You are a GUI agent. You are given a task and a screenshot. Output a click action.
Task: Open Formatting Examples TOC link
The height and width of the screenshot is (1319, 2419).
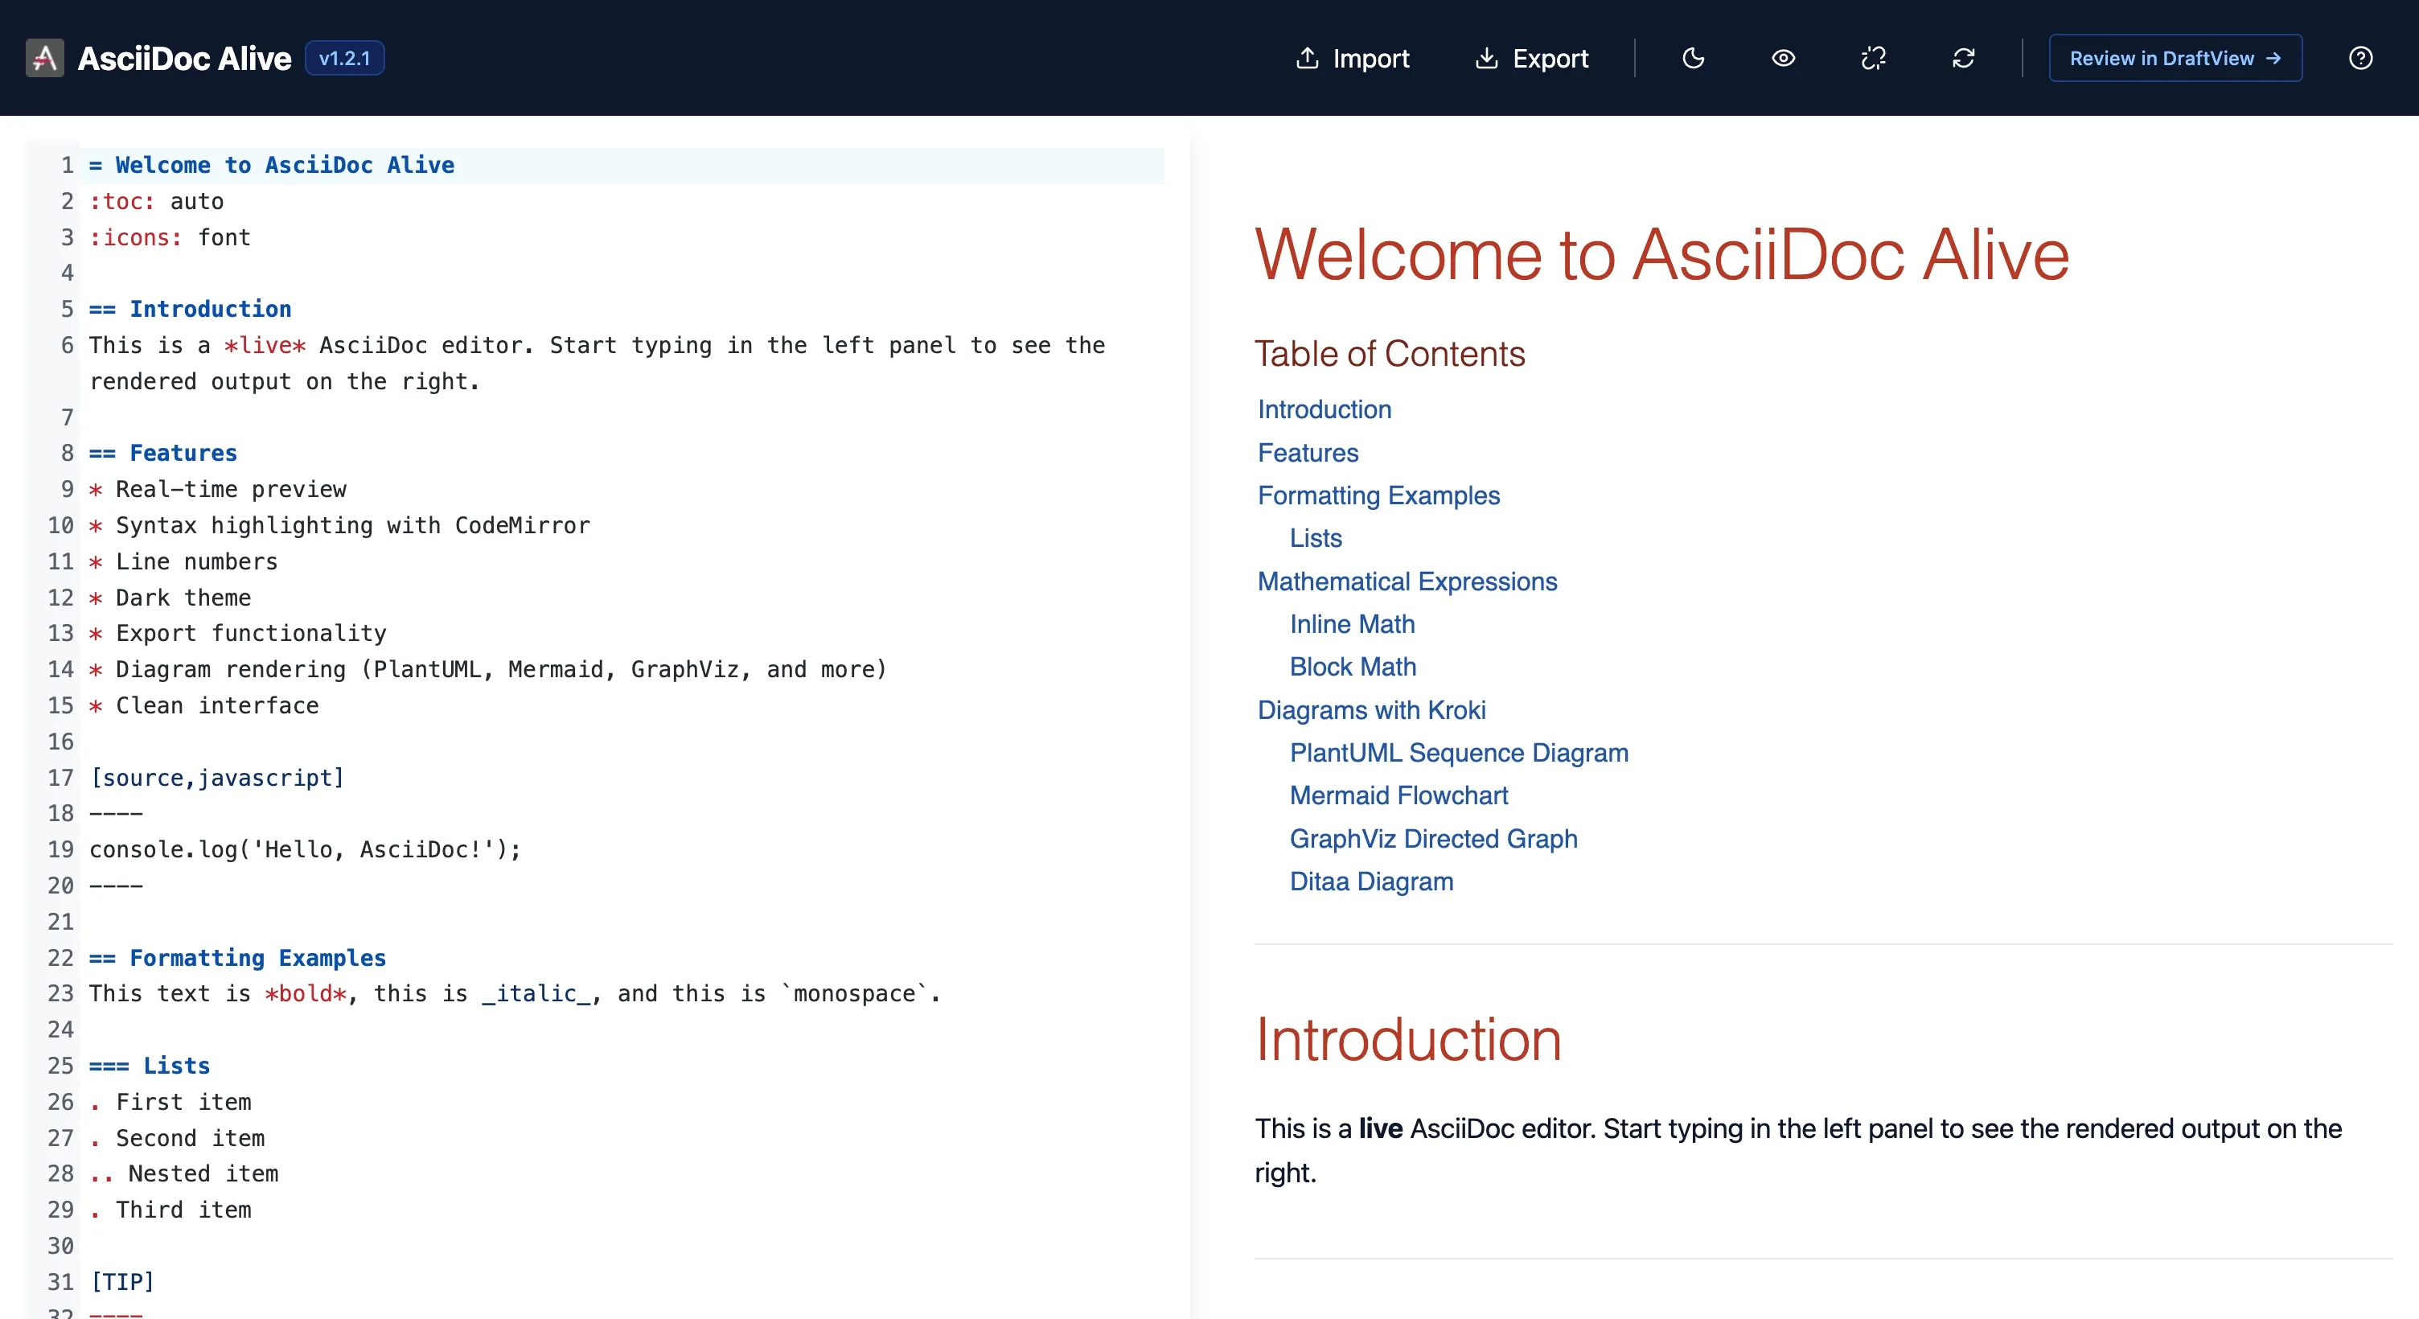point(1378,495)
